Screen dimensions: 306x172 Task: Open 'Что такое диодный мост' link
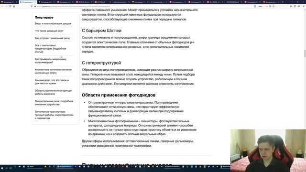tap(49, 31)
